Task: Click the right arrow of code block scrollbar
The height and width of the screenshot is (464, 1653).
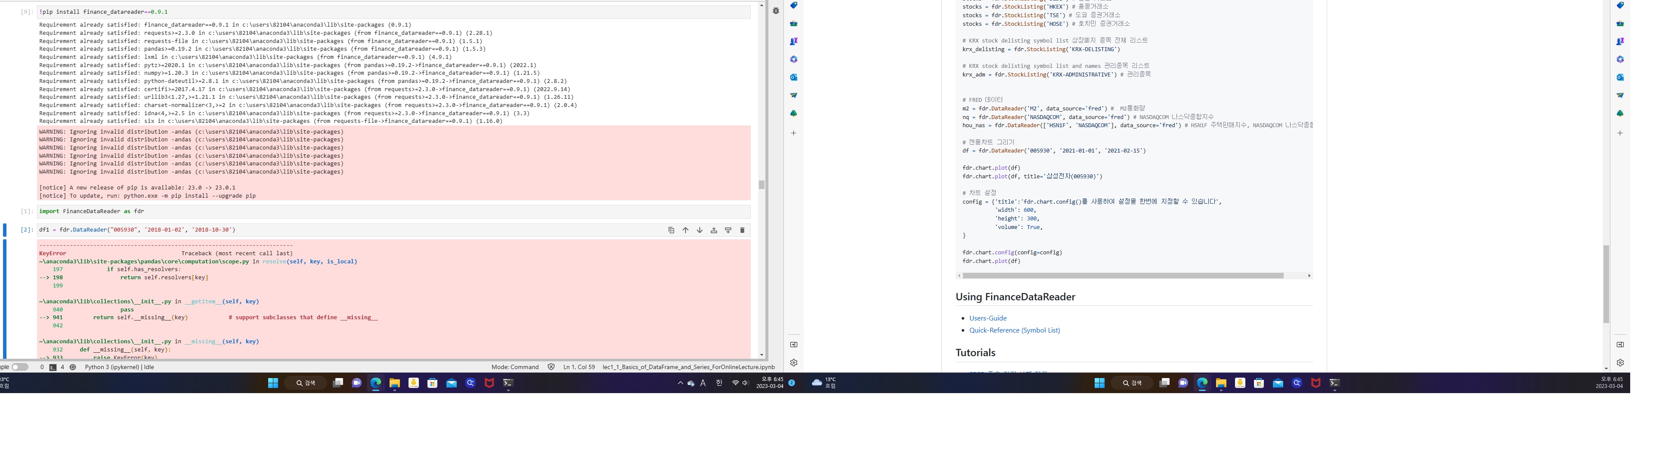Action: pos(1309,275)
